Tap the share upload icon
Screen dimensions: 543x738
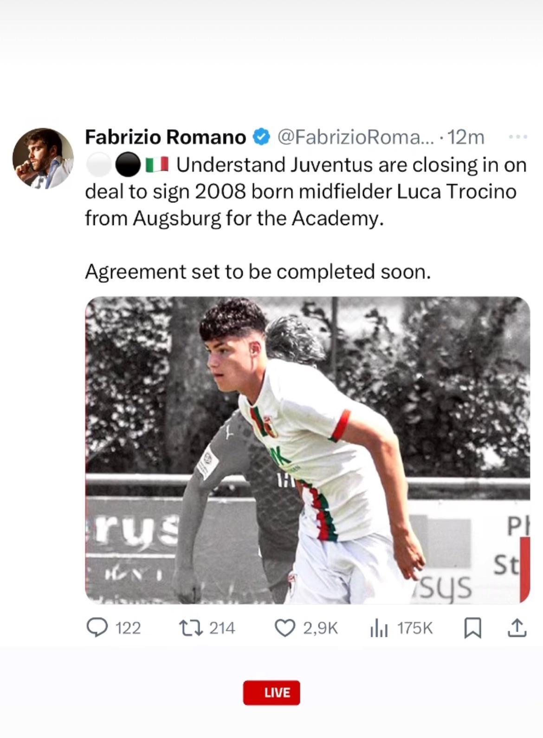coord(517,628)
